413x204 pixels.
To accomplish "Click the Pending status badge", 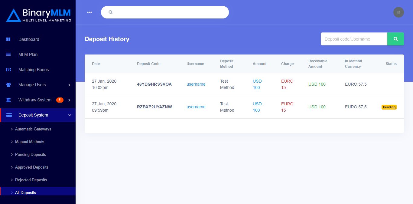I will pos(389,107).
